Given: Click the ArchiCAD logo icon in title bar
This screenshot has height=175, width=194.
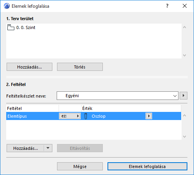Looking at the screenshot, I should click(7, 6).
